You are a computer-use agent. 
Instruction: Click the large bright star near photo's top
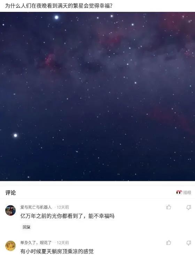coord(56,17)
